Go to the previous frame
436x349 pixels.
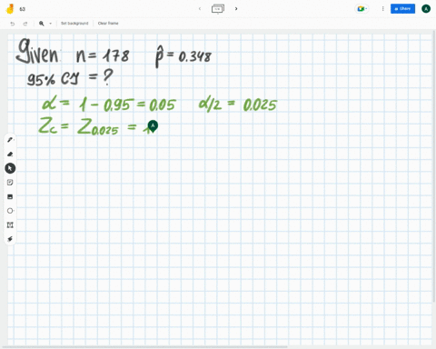[x=200, y=9]
